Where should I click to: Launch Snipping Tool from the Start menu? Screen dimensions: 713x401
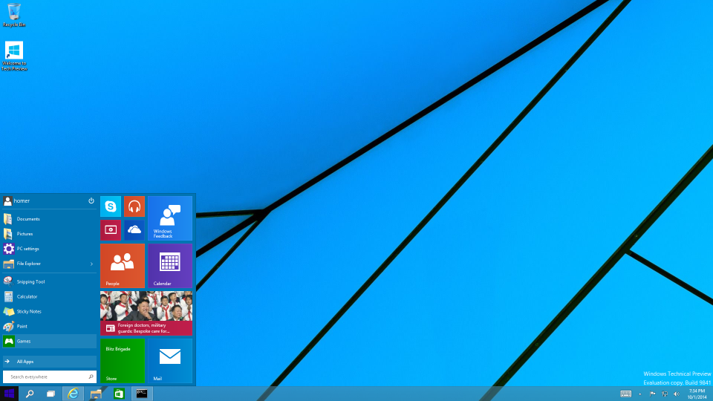click(x=50, y=282)
